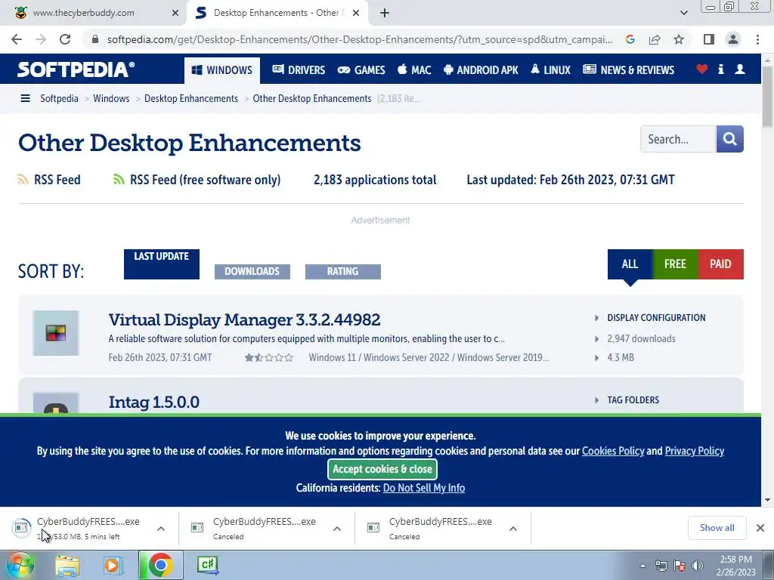Share this page via the share icon
This screenshot has height=580, width=774.
coord(655,39)
